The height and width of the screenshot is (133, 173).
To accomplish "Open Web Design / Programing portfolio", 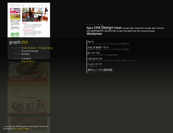I will 37,48.
